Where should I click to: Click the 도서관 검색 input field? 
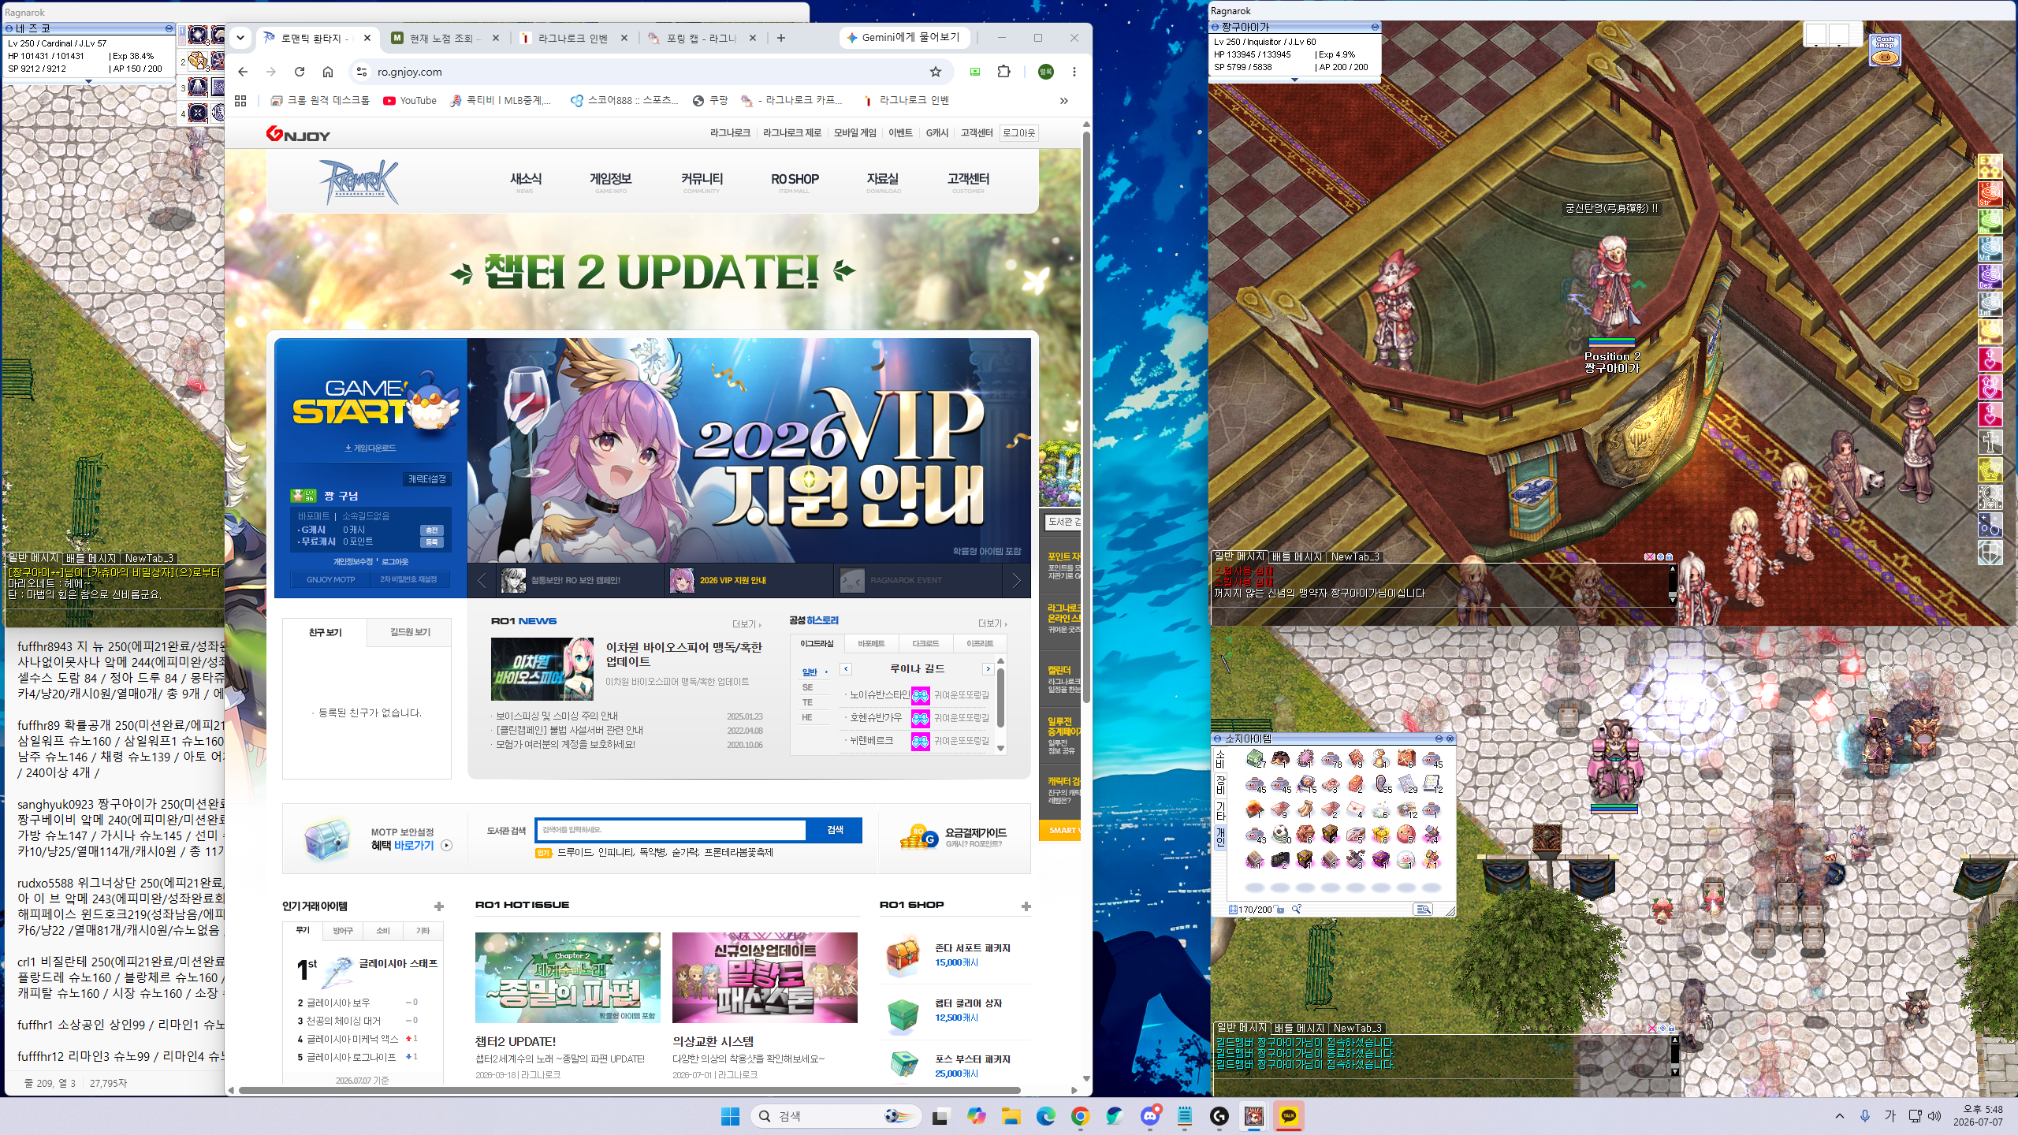coord(671,830)
